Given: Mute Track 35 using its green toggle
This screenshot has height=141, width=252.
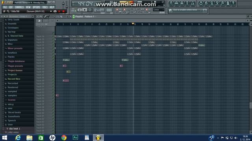Looking at the screenshot, I should (53, 39).
